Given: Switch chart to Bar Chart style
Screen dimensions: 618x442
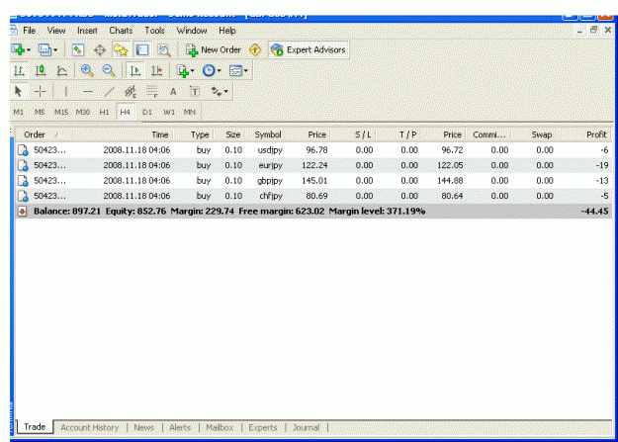Looking at the screenshot, I should 19,70.
